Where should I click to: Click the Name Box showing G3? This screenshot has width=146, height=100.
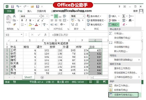[14, 35]
